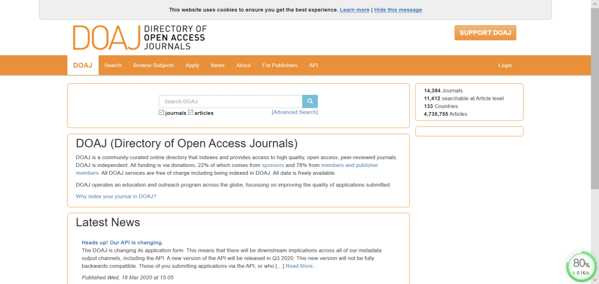Select the About navigation item
The image size is (599, 284).
[243, 65]
